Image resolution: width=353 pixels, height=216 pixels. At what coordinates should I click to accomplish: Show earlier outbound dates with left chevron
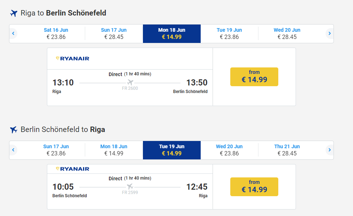[13, 34]
